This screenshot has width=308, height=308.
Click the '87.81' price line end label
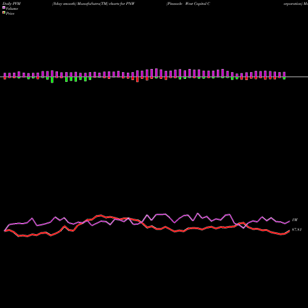coord(297,230)
